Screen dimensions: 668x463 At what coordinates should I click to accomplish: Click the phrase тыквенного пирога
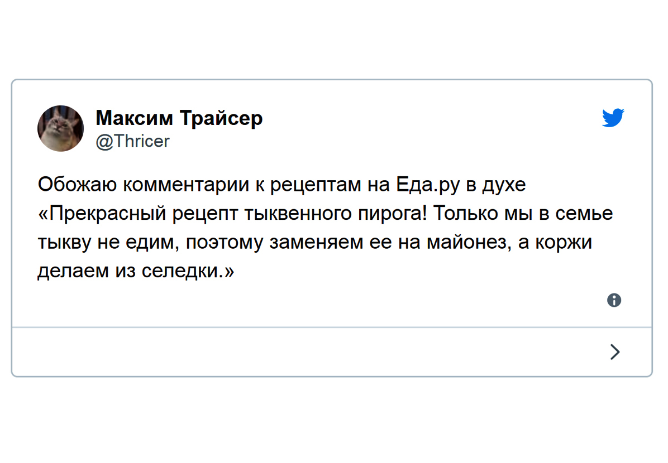(335, 214)
